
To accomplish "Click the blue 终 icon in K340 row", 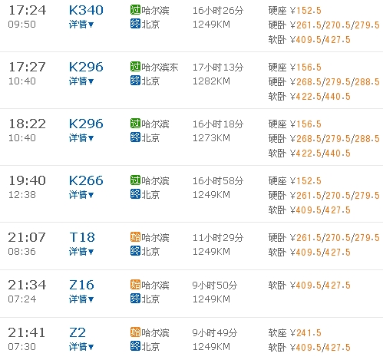I will click(135, 24).
